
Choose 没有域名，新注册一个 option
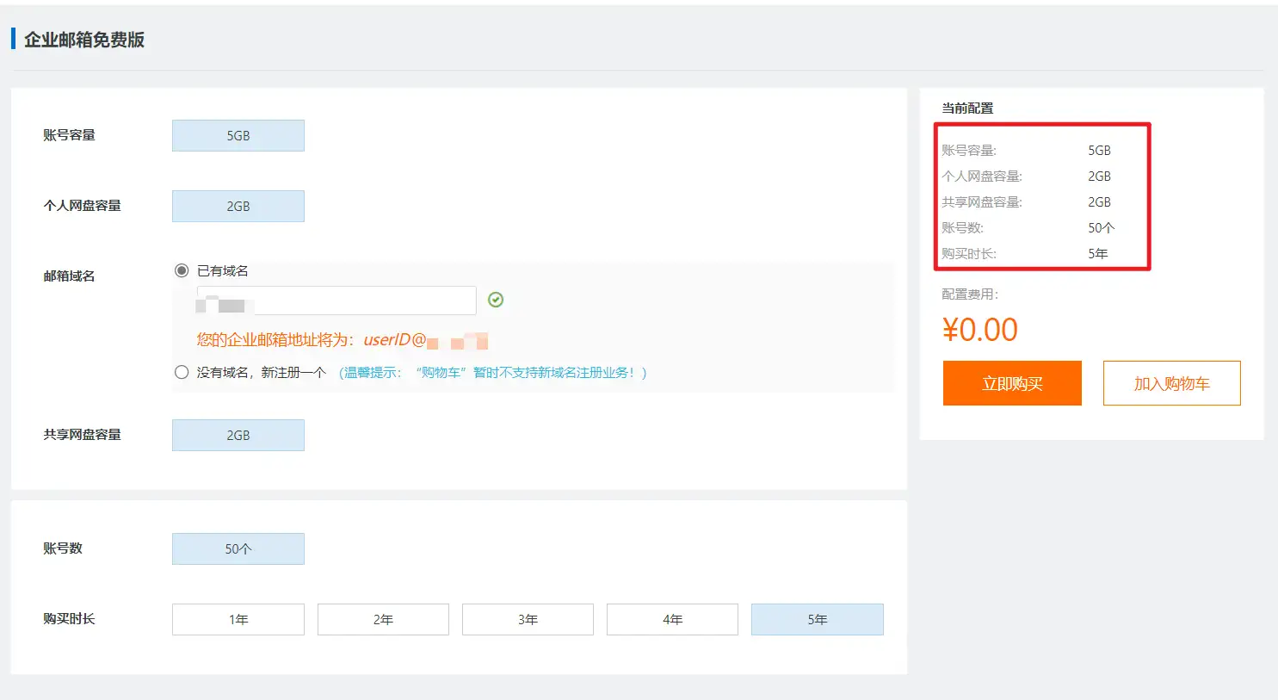pos(182,372)
